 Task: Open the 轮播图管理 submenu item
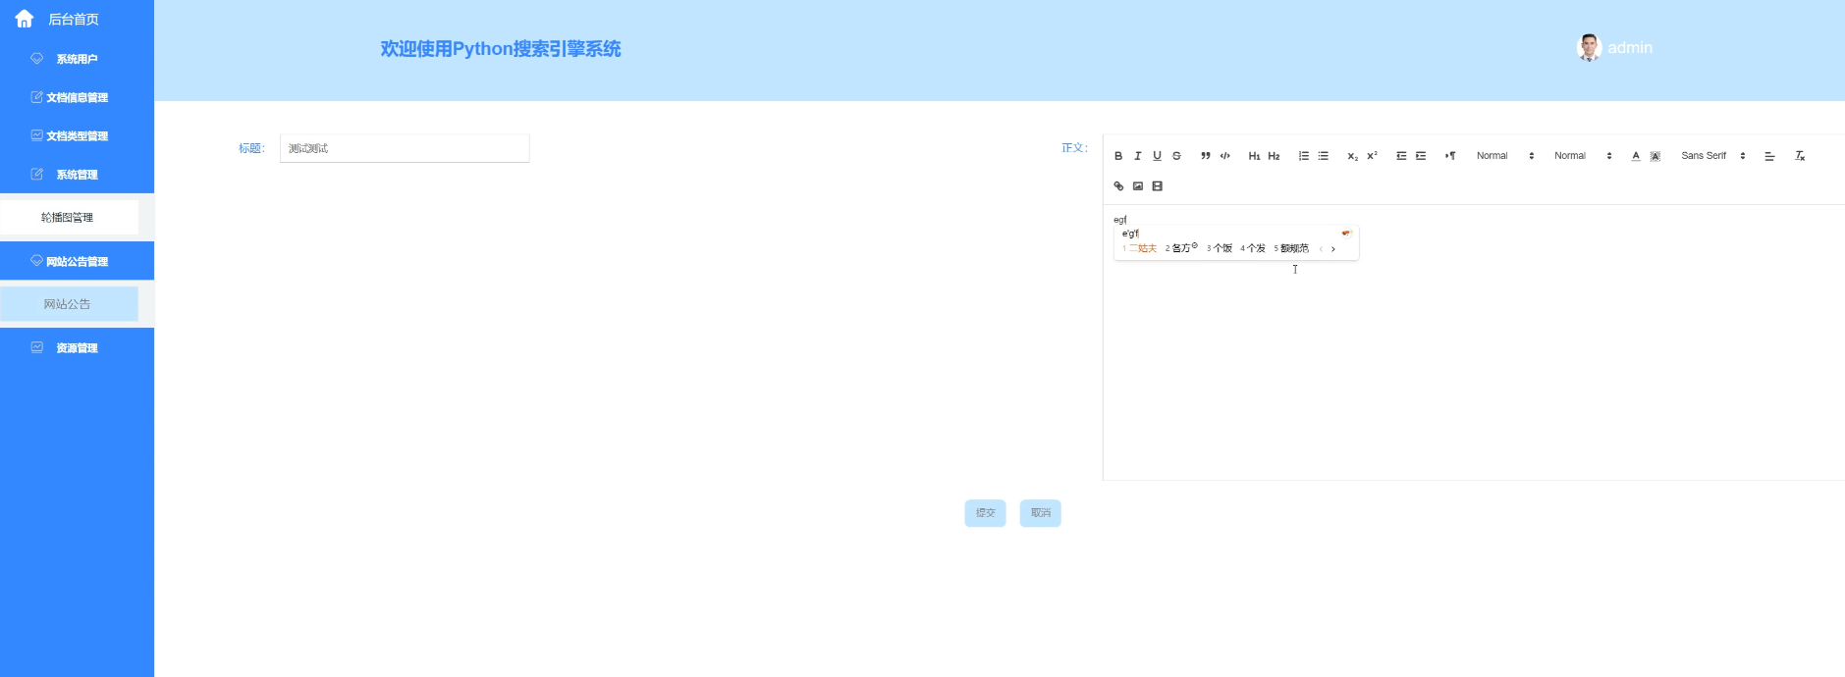coord(69,218)
